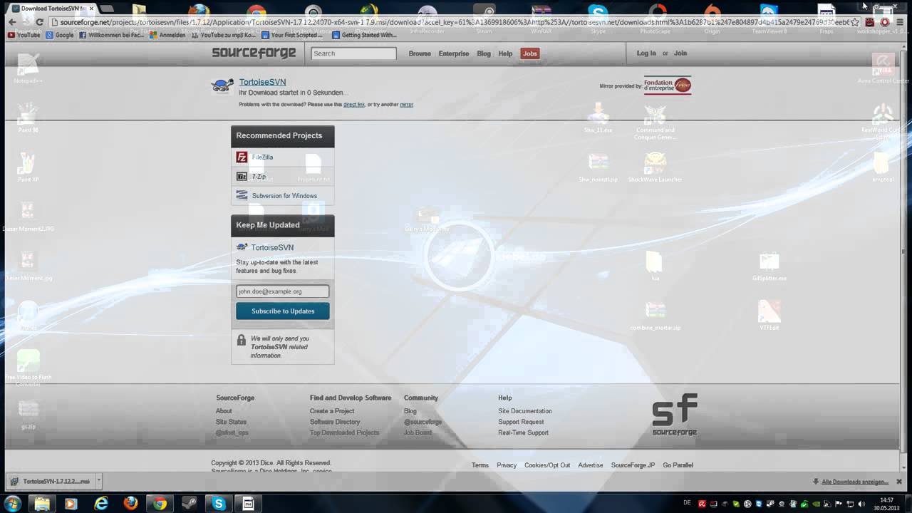Open Windows Explorer from the taskbar
912x513 pixels.
(42, 504)
